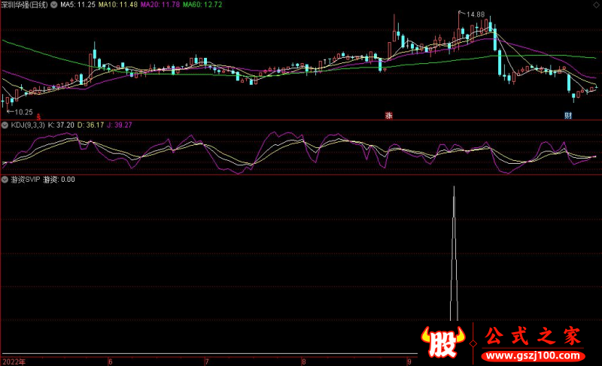602x366 pixels.
Task: Click the K: 37.20 value
Action: click(61, 125)
